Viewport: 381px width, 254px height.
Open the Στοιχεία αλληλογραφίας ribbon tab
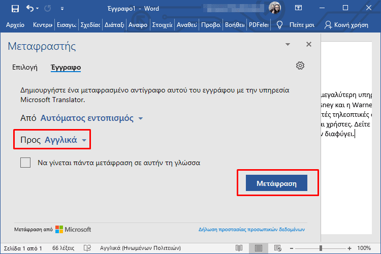[162, 25]
